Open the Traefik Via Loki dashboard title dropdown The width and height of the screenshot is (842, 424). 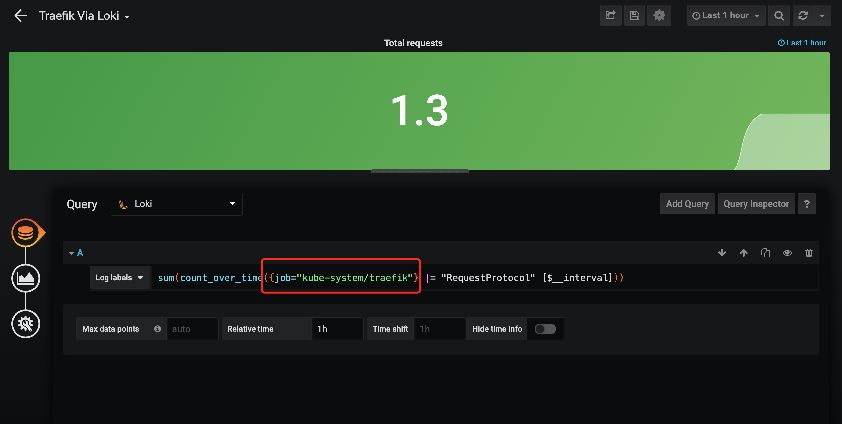84,16
